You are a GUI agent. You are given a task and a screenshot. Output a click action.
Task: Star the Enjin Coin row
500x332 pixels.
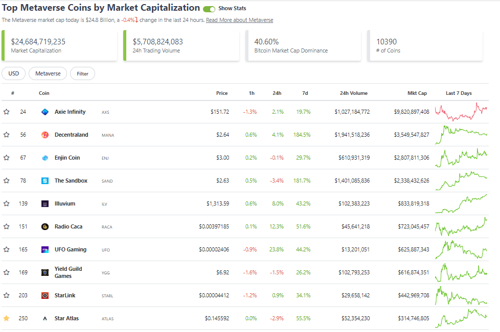click(6, 158)
